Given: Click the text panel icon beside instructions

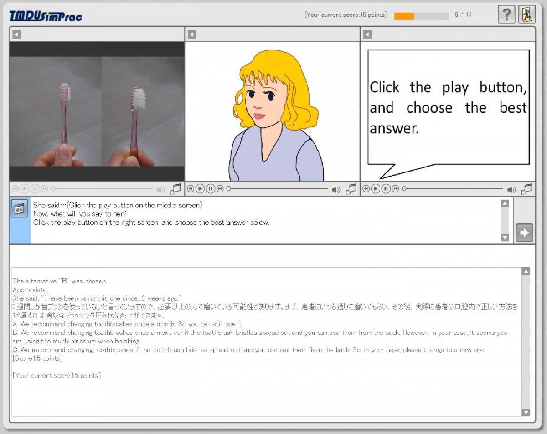Looking at the screenshot, I should (19, 209).
